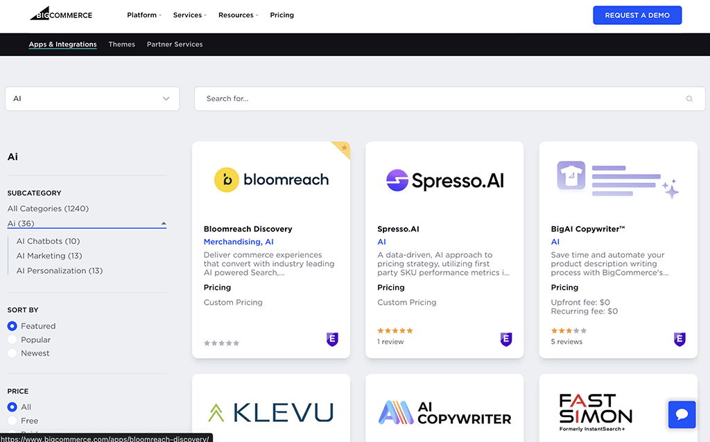This screenshot has width=710, height=442.
Task: Collapse the Ai (36) subcategory
Action: point(87,224)
